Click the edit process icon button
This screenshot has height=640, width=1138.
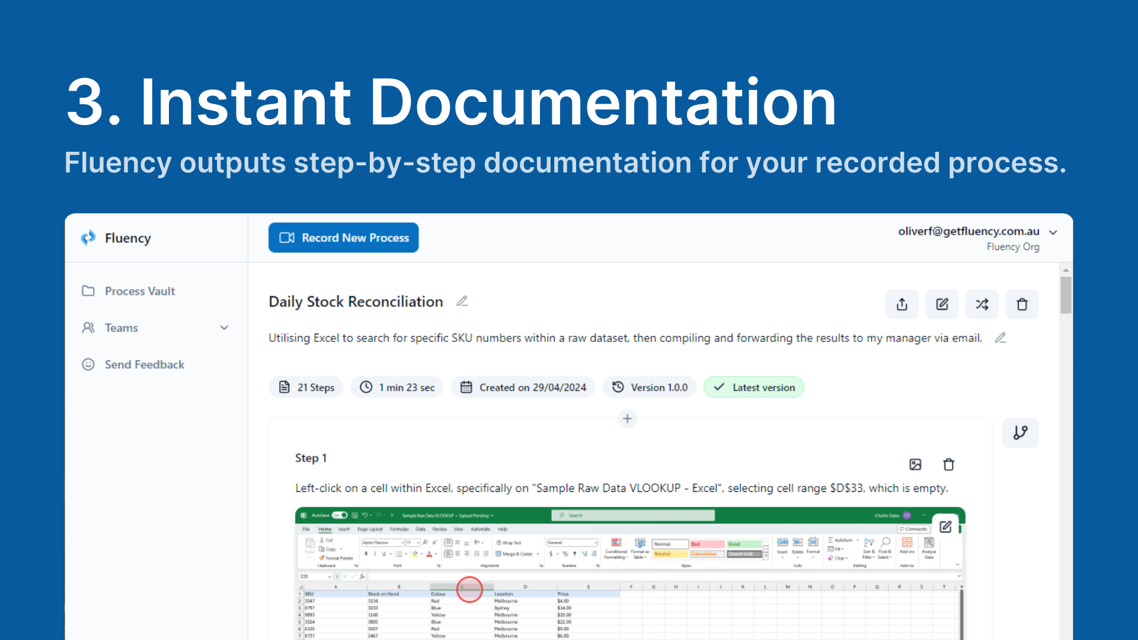click(942, 305)
